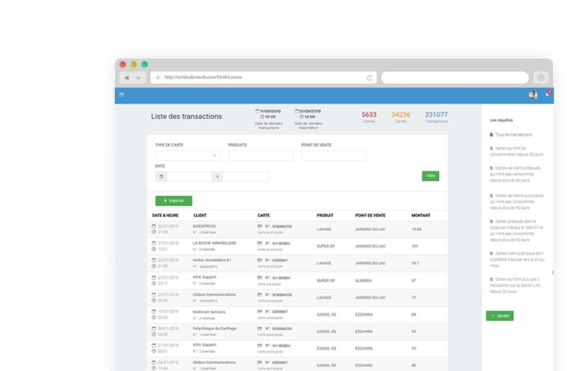
Task: Click the browser forward arrow
Action: [138, 78]
